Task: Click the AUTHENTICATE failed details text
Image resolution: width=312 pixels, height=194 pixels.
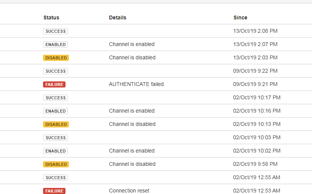Action: pos(137,84)
